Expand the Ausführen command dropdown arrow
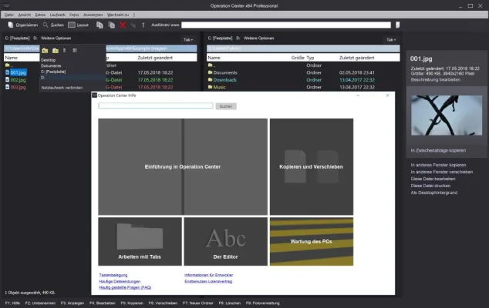Image resolution: width=489 pixels, height=308 pixels. pos(399,25)
